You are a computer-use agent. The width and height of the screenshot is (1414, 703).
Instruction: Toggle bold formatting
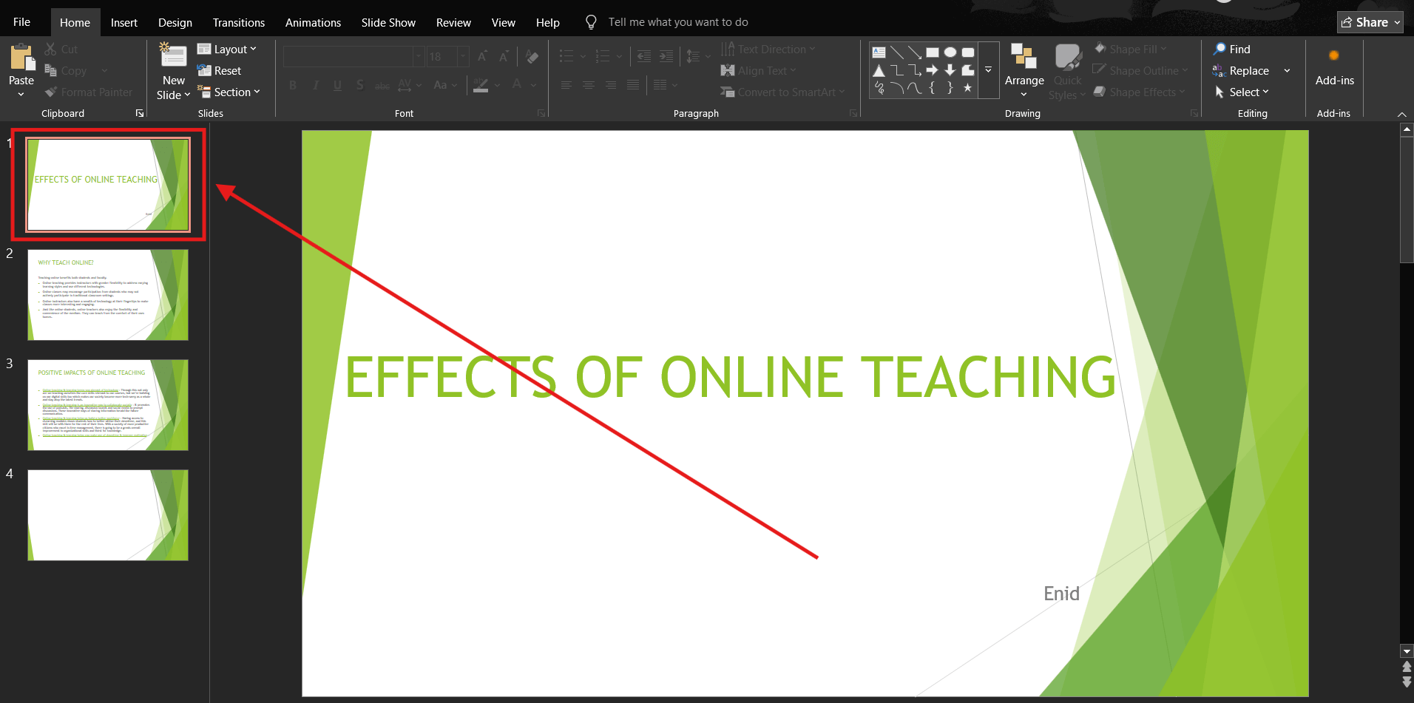[x=293, y=85]
